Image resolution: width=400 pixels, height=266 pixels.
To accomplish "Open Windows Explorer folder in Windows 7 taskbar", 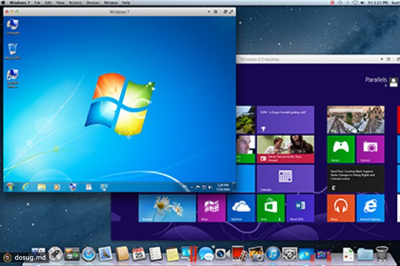I will click(x=41, y=187).
